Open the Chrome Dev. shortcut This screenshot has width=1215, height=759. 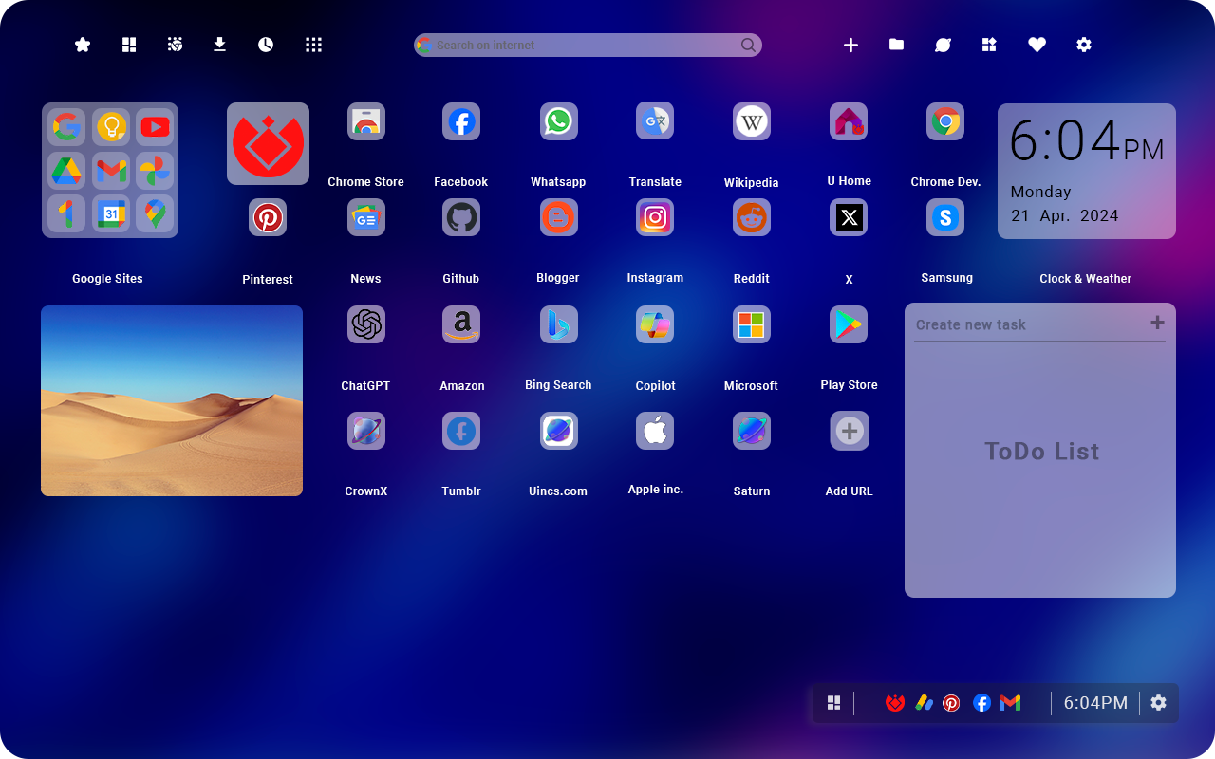tap(945, 121)
